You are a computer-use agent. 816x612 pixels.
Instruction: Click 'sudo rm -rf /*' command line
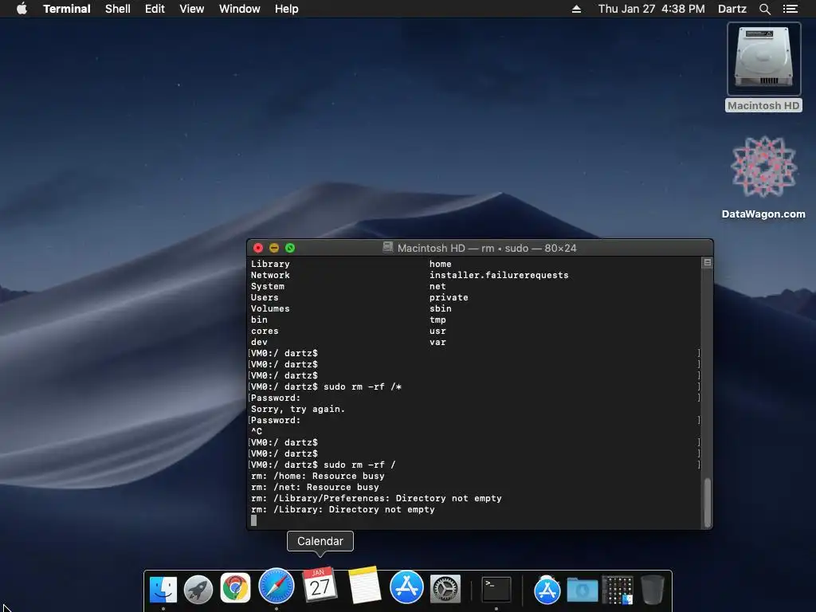(x=363, y=386)
